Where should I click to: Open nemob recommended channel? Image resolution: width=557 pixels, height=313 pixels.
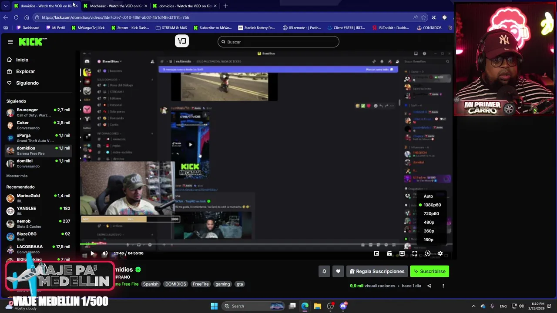tap(38, 223)
